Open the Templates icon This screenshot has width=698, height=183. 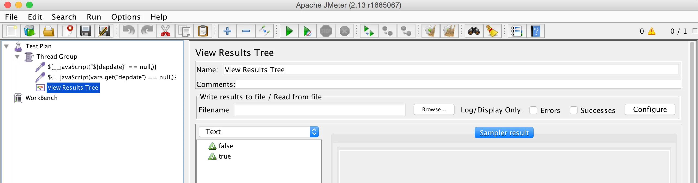[30, 31]
